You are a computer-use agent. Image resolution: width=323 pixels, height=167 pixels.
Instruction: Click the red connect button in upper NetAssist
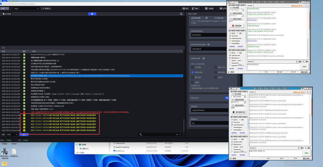coord(236,26)
